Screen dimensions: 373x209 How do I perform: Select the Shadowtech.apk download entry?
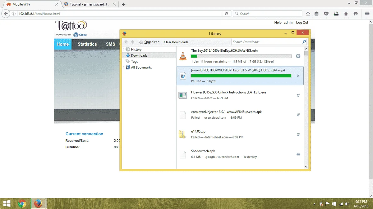[240, 154]
